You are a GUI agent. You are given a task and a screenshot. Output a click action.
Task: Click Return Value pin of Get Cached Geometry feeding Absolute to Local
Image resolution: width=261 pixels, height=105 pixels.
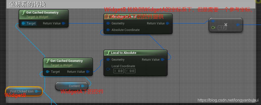tap(63, 23)
